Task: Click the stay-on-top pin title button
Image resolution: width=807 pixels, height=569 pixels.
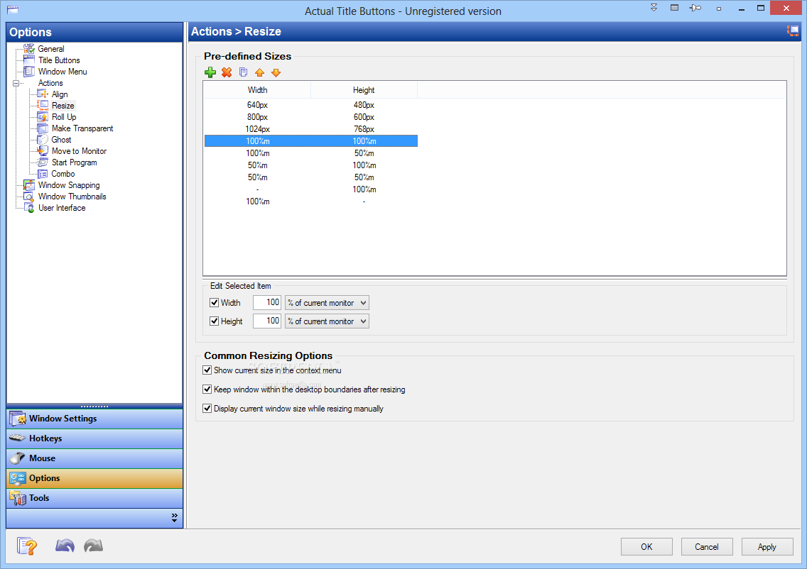Action: pos(695,9)
